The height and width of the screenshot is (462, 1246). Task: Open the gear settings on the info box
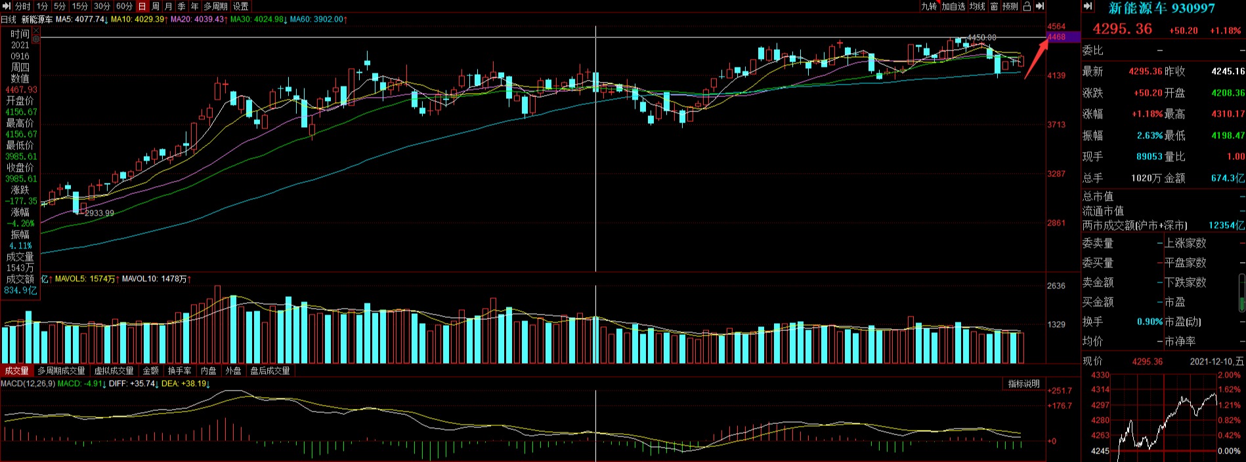click(x=35, y=39)
